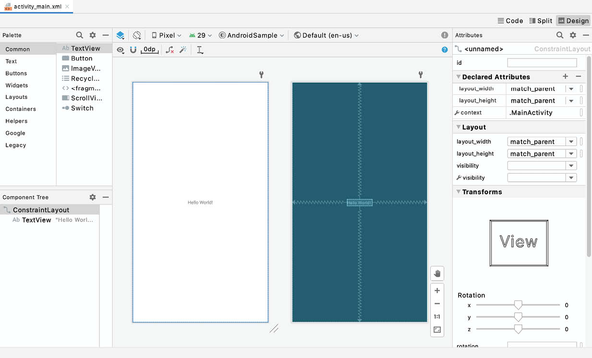Select the Containers palette category
Screen dimensions: 592x358
(x=28, y=108)
